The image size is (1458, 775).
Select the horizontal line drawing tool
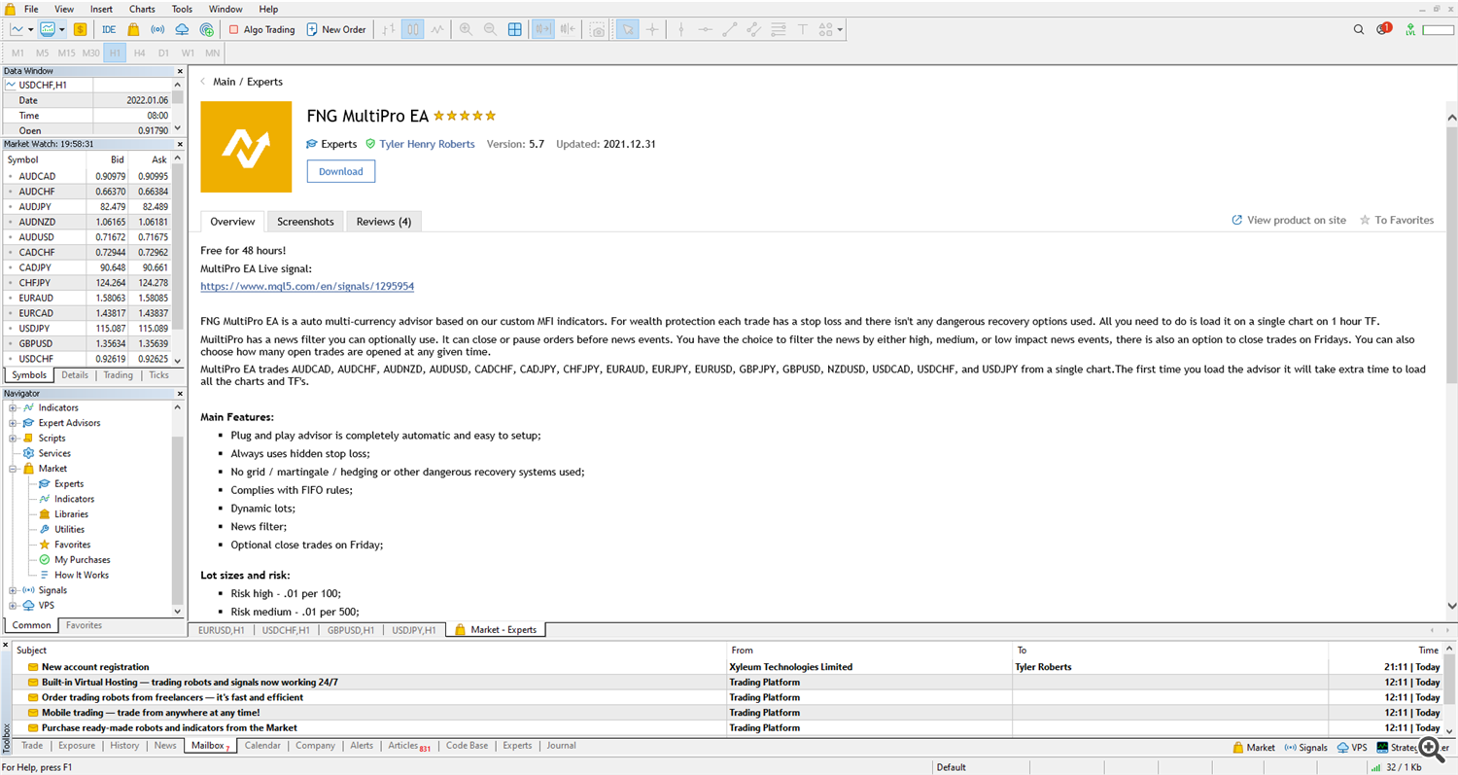[706, 29]
